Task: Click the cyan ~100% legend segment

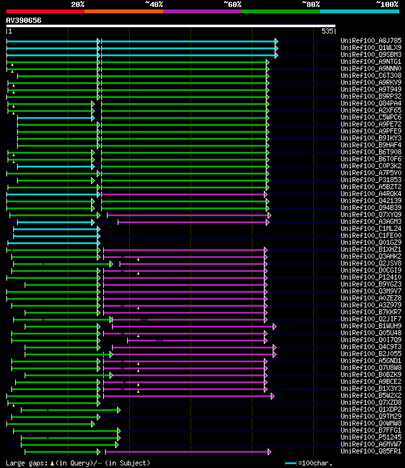Action: pos(359,11)
